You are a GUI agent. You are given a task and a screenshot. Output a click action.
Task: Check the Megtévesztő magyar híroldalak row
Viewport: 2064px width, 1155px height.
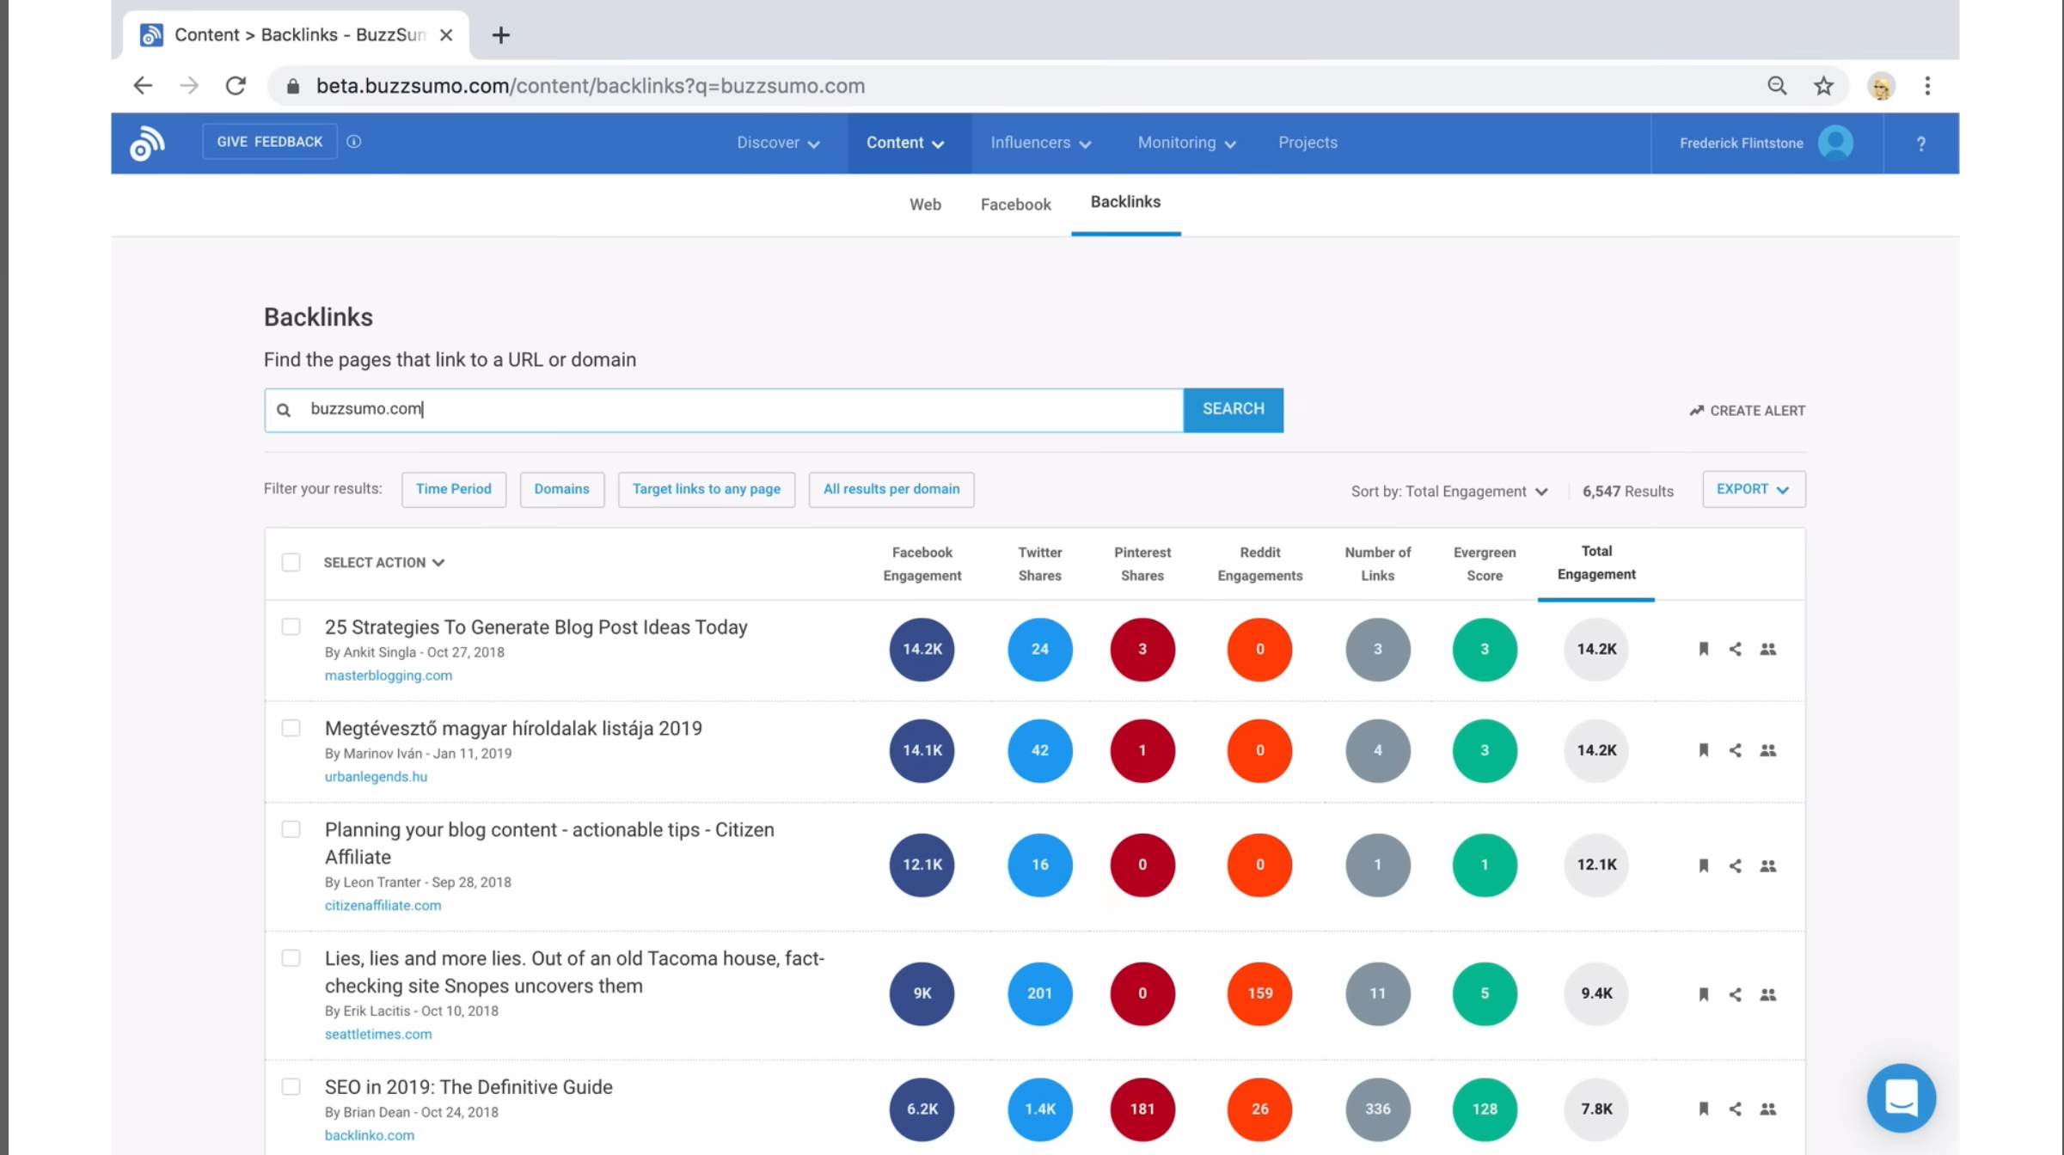click(291, 728)
